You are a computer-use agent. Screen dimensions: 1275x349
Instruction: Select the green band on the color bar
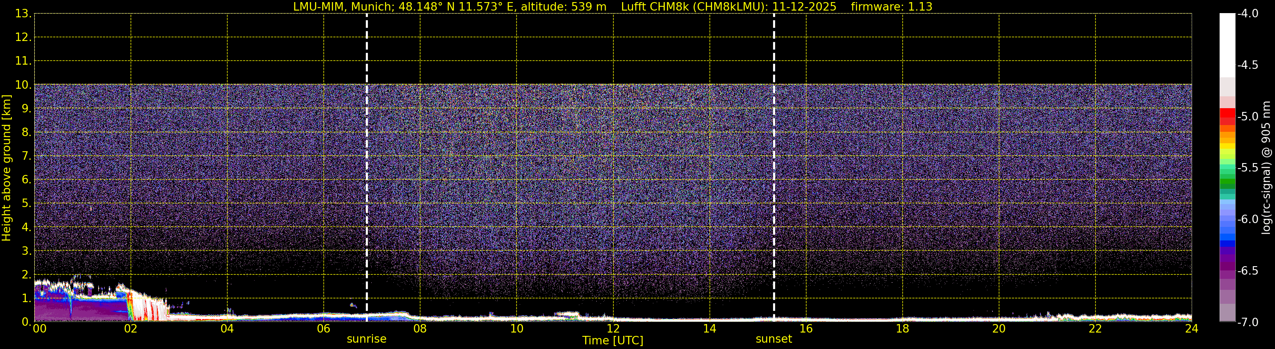pyautogui.click(x=1227, y=183)
